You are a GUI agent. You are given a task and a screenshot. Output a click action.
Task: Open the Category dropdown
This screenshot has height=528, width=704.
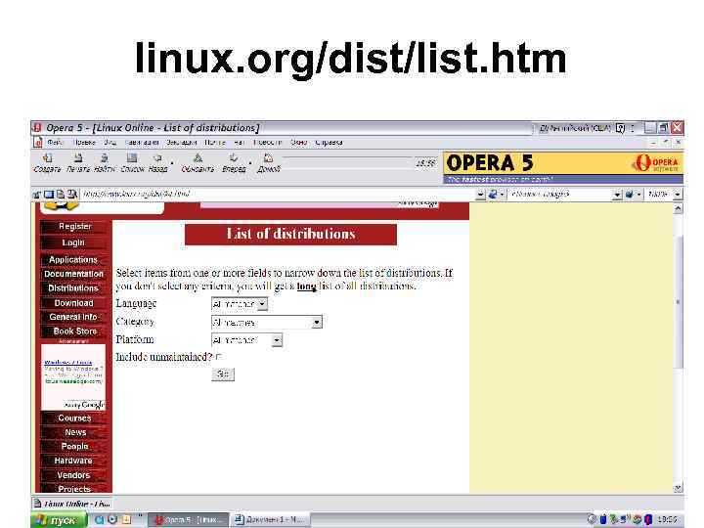(267, 322)
